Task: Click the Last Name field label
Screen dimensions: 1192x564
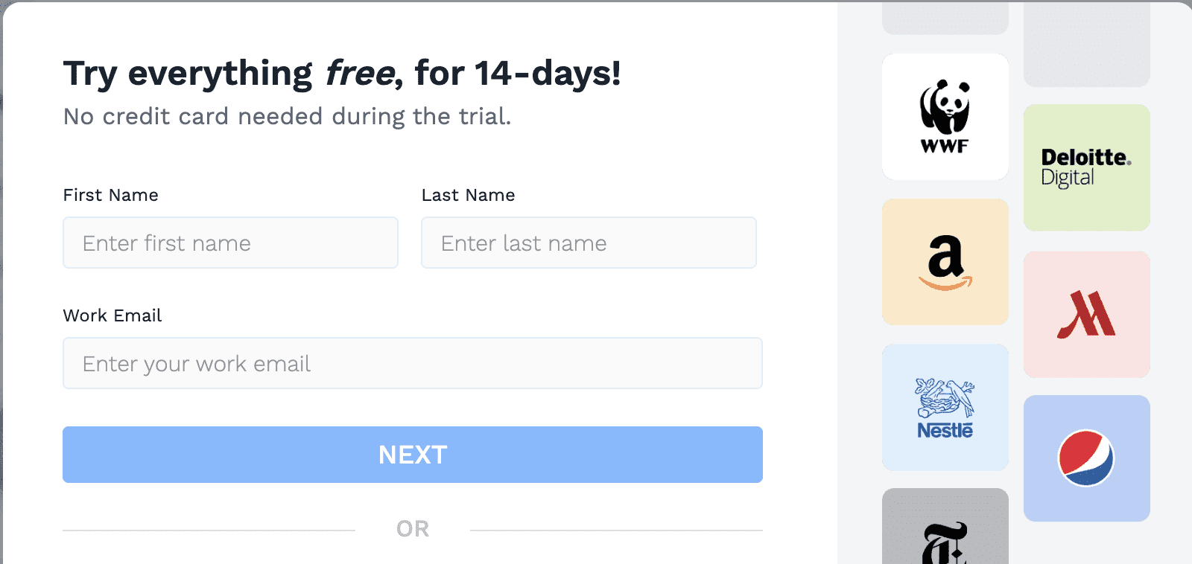Action: (x=468, y=195)
